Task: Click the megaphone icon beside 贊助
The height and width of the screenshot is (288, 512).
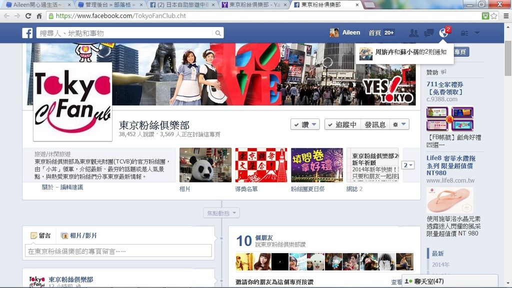Action: tap(443, 72)
